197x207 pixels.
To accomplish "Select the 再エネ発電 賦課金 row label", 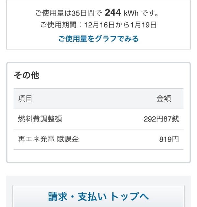I will point(48,139).
